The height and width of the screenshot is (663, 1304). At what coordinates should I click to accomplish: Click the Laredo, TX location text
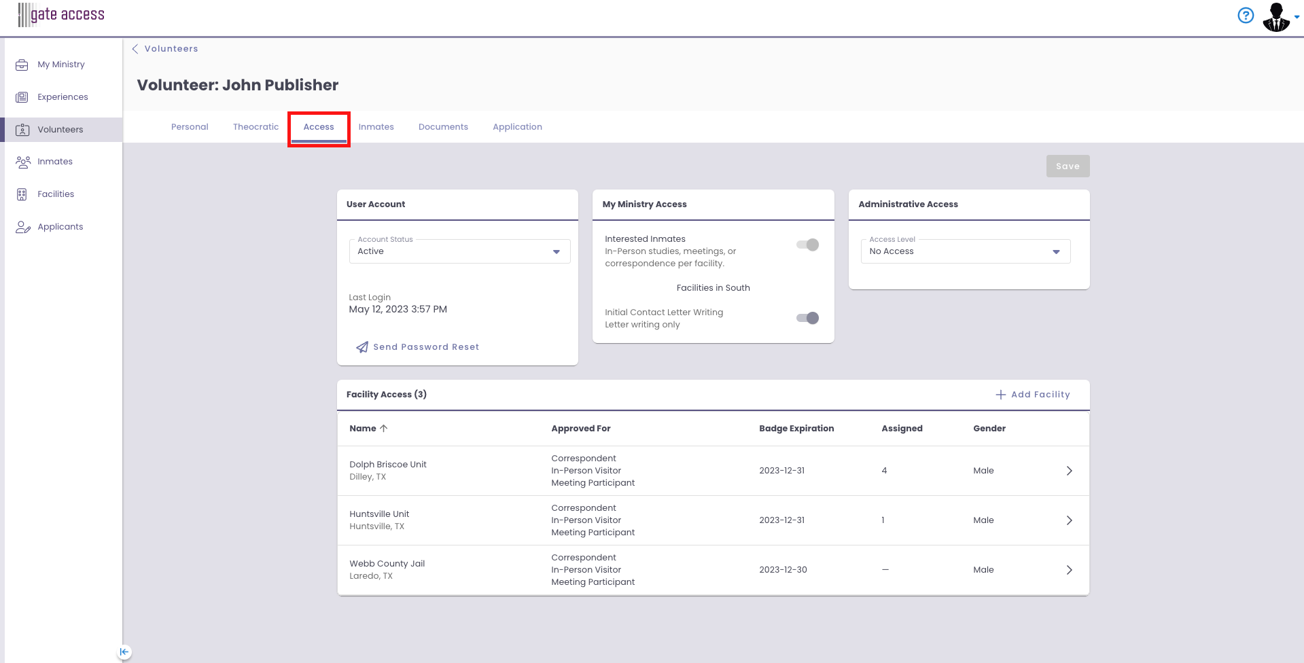coord(371,576)
